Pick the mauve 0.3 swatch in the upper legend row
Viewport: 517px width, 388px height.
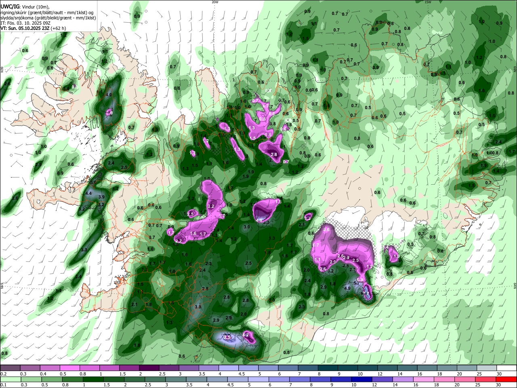pos(30,368)
